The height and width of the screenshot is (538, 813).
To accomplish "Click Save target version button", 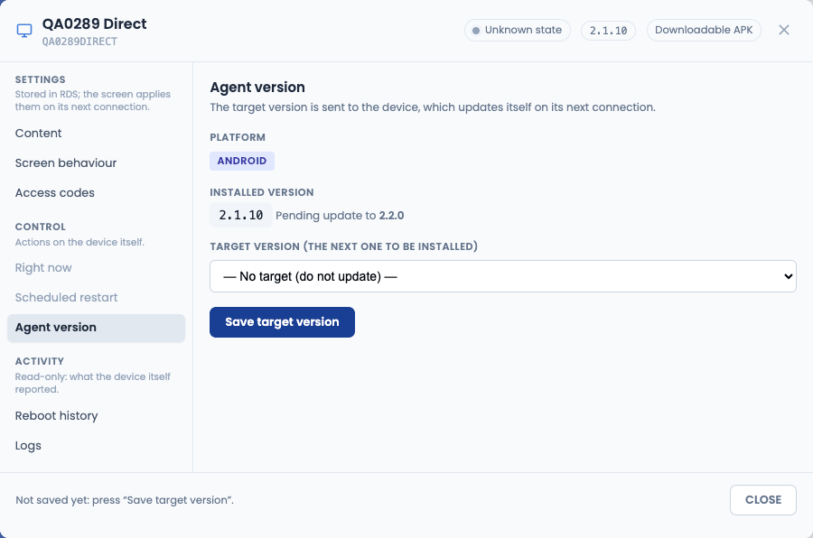I will pos(282,322).
